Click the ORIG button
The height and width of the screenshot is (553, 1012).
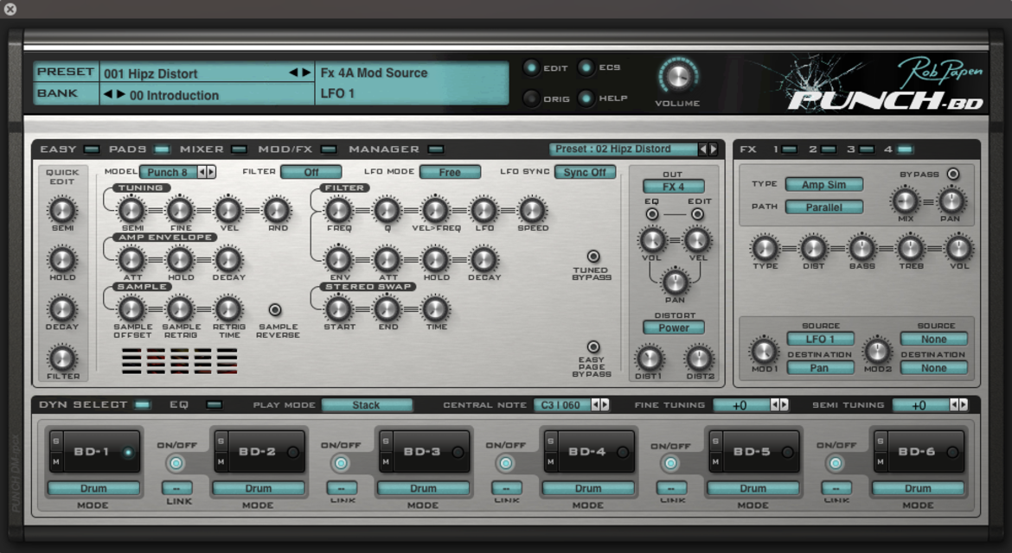pos(531,99)
